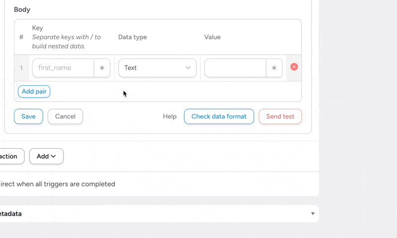The height and width of the screenshot is (238, 397).
Task: Click the partially visible action button
Action: [x=10, y=156]
